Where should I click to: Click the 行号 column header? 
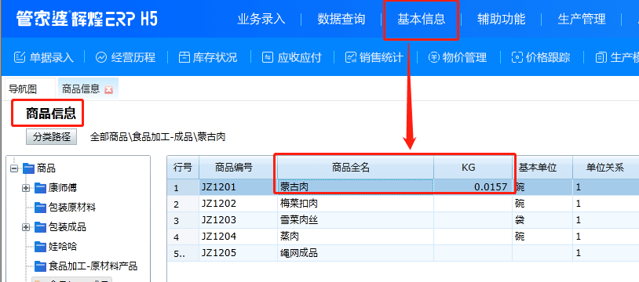[x=183, y=168]
